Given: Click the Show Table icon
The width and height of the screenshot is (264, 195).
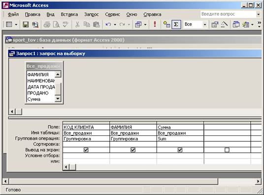Looking at the screenshot, I should click(166, 25).
